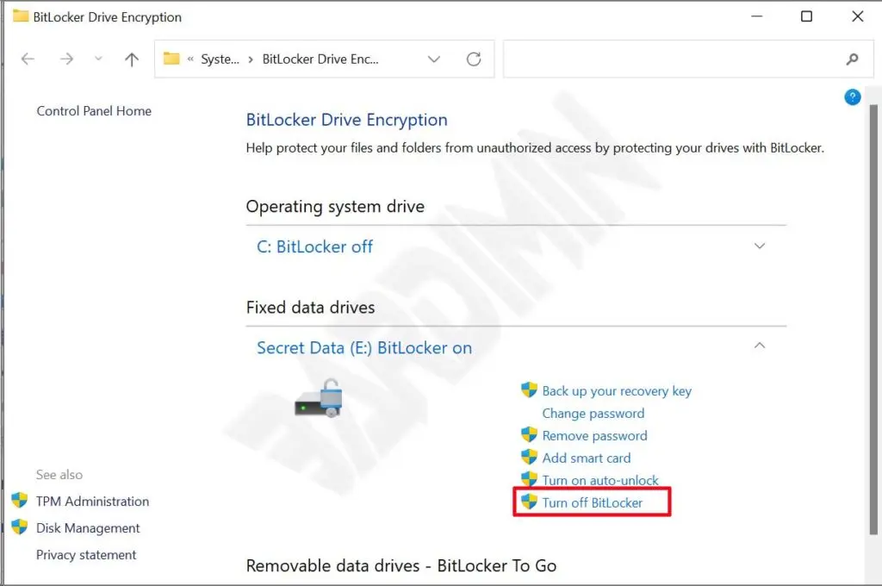Open TPM Administration
This screenshot has width=882, height=586.
pyautogui.click(x=92, y=501)
